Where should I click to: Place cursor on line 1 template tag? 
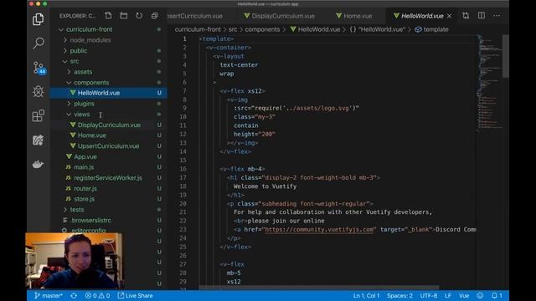(x=216, y=39)
